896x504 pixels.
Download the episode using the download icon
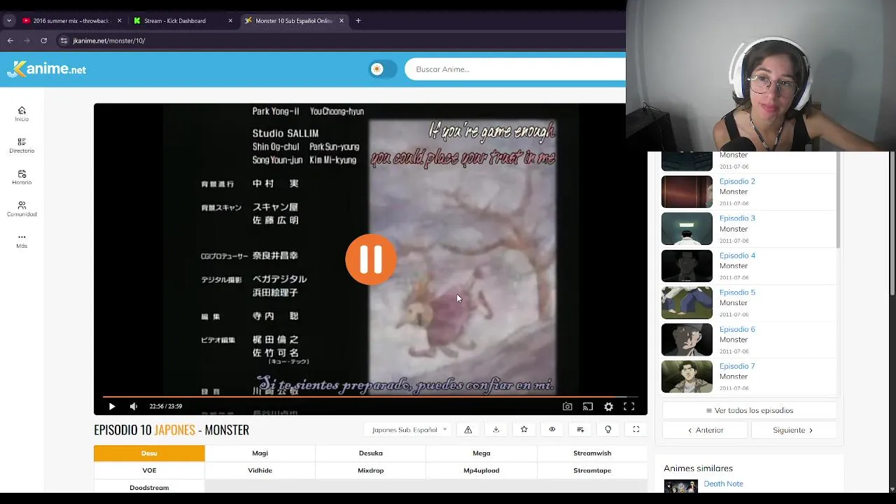[496, 430]
